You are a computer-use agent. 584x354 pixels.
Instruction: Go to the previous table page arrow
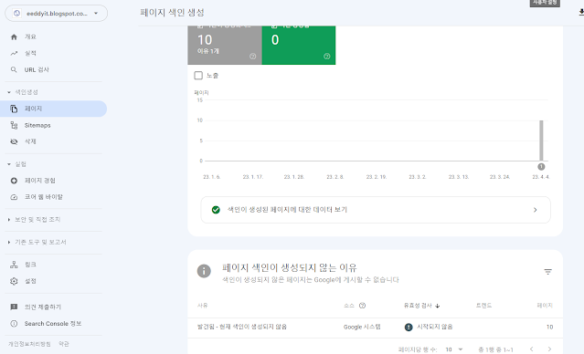[x=532, y=349]
